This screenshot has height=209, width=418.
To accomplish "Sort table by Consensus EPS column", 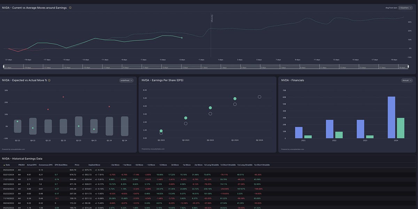I will pos(46,165).
